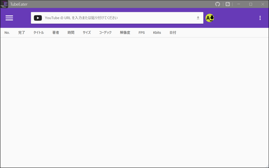This screenshot has height=168, width=269.
Task: Click the Kbits column header
Action: pos(157,33)
